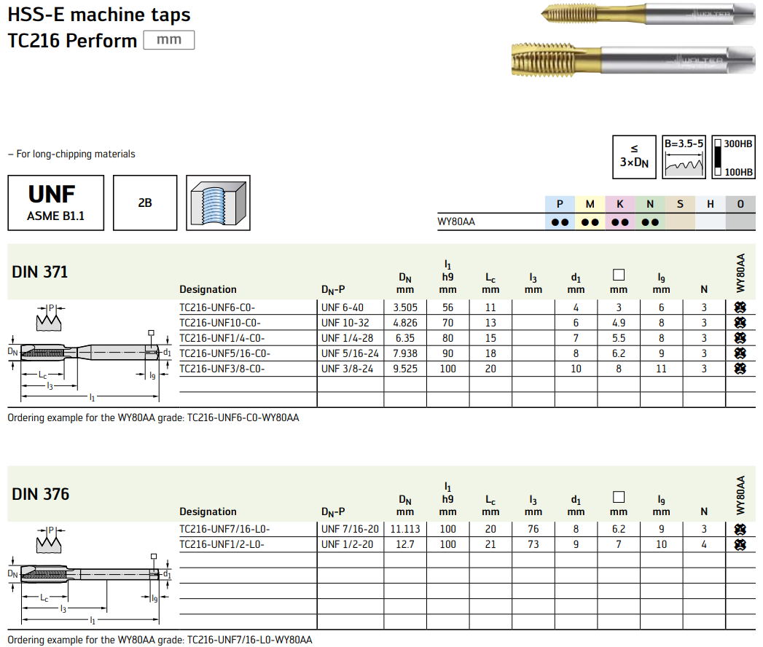Screen dimensions: 763x647
Task: Click the two dots under K for WY80AA
Action: click(620, 222)
